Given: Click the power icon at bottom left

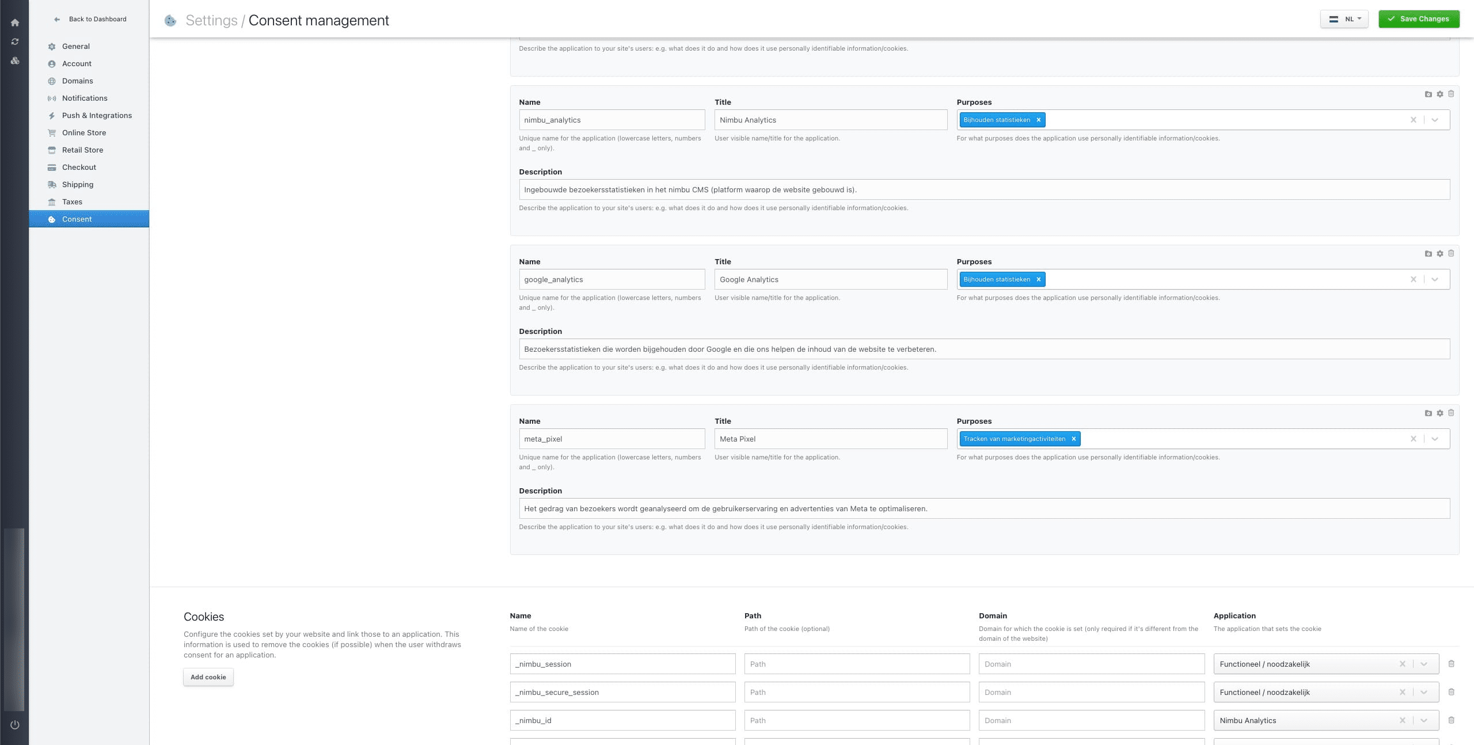Looking at the screenshot, I should pyautogui.click(x=15, y=725).
